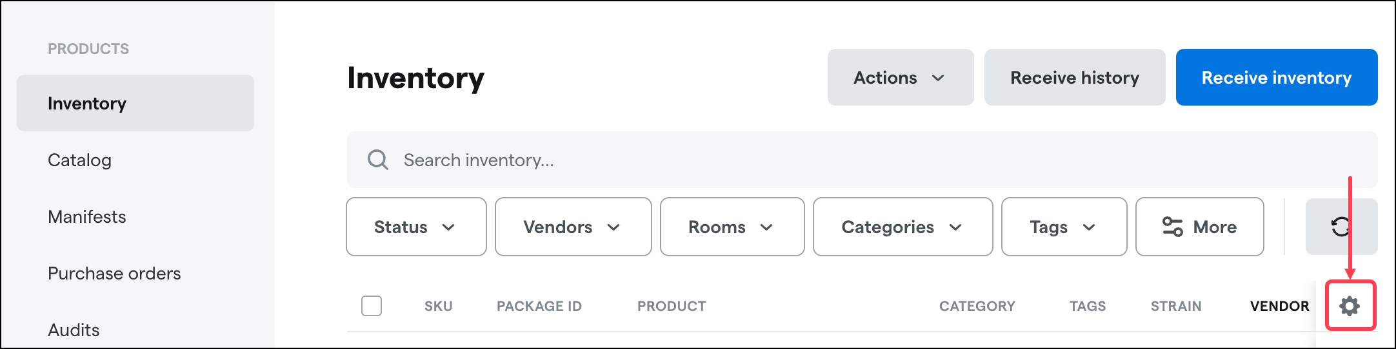Open the Categories filter dropdown
Viewport: 1396px width, 349px height.
pos(902,227)
